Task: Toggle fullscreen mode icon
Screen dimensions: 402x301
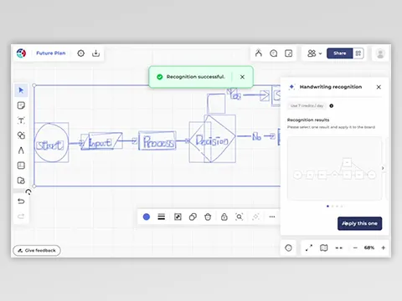Action: tap(309, 247)
